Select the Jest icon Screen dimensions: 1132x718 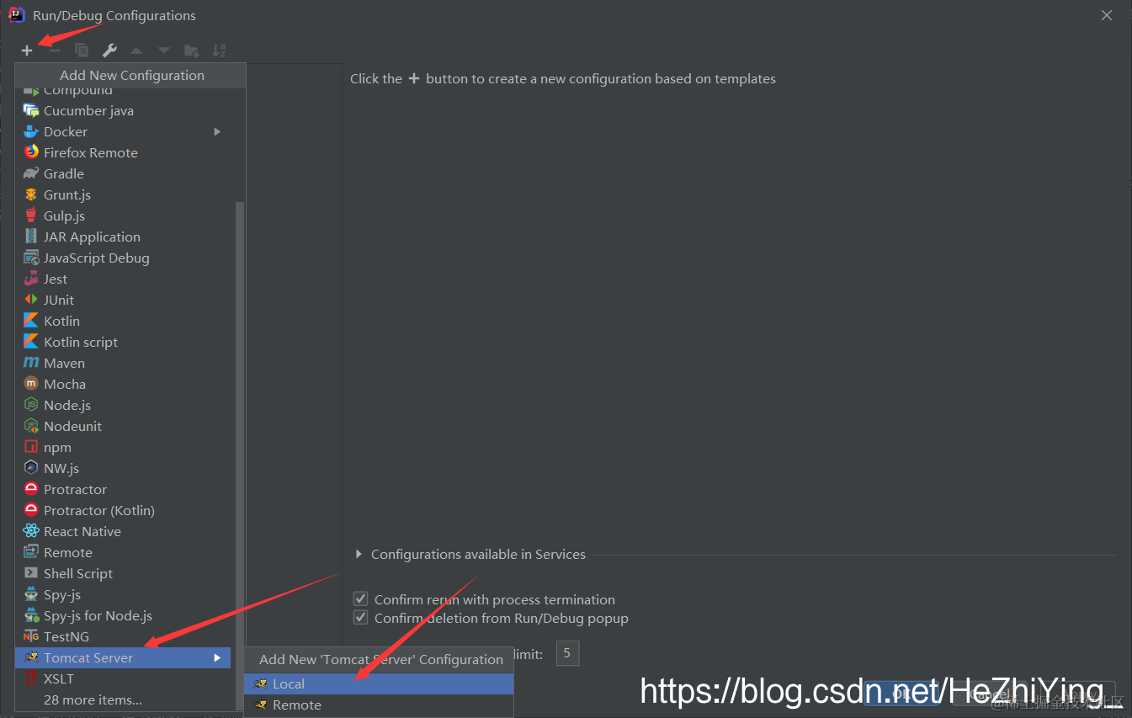coord(31,279)
